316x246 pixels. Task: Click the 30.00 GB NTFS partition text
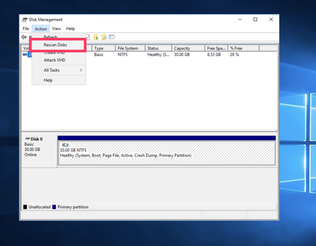(x=73, y=150)
